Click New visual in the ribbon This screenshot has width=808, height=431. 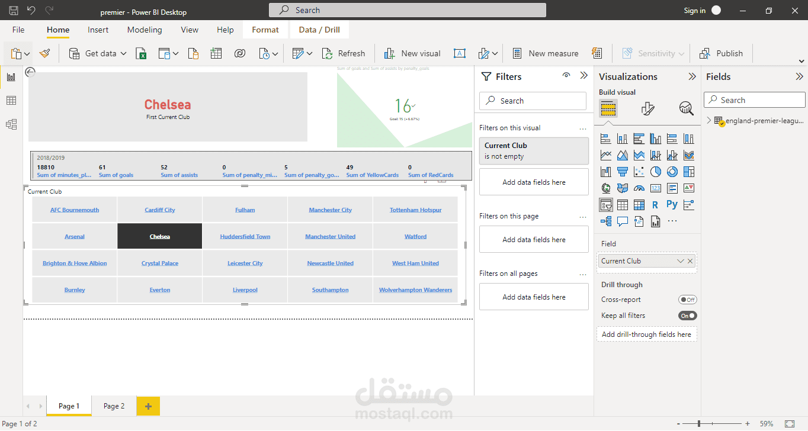412,53
